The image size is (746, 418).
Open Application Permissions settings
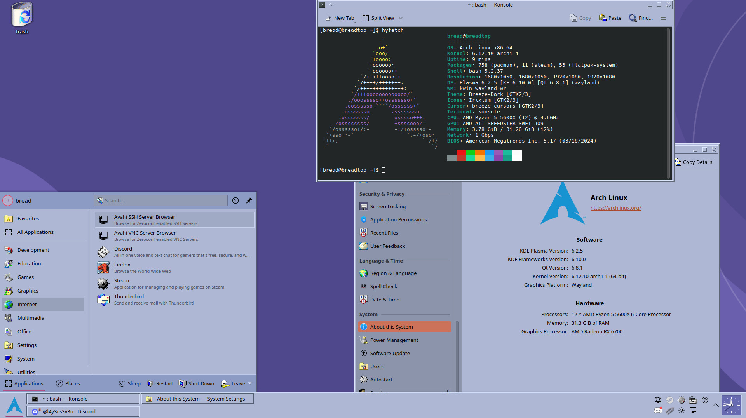coord(404,219)
